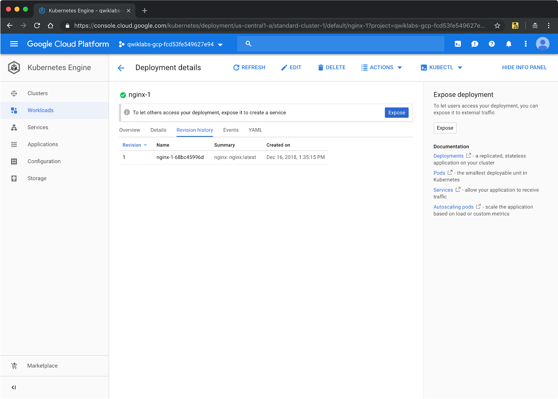Click the Kubernetes Engine hexagon logo
The width and height of the screenshot is (558, 399).
click(14, 68)
